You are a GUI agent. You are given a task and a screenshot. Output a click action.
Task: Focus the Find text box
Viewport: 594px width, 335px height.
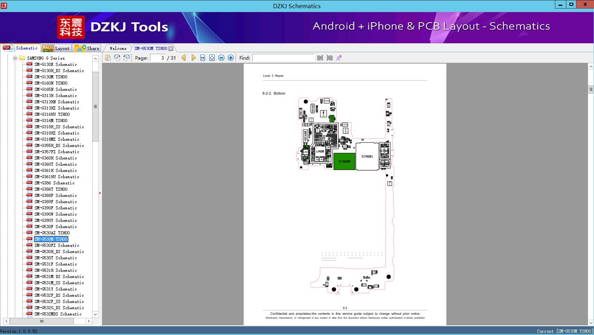[x=284, y=58]
